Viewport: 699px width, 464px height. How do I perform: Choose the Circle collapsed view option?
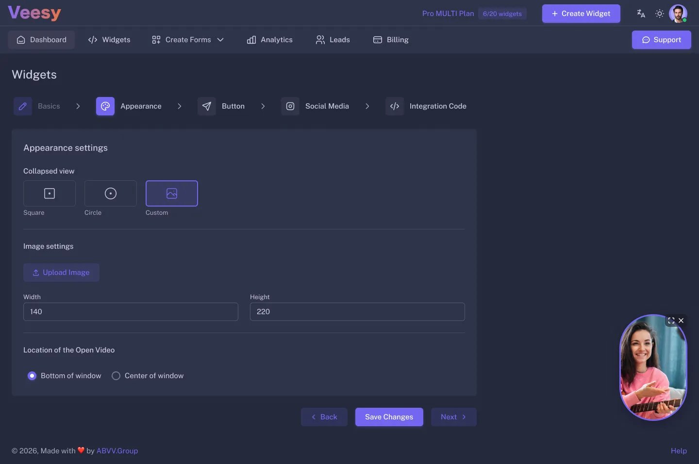pos(111,193)
